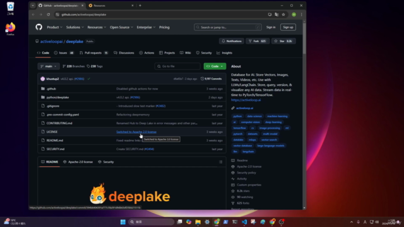The width and height of the screenshot is (404, 227).
Task: Star the repository with Star button
Action: [283, 41]
